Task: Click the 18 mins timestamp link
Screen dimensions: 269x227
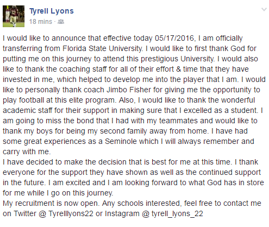Action: tap(41, 22)
